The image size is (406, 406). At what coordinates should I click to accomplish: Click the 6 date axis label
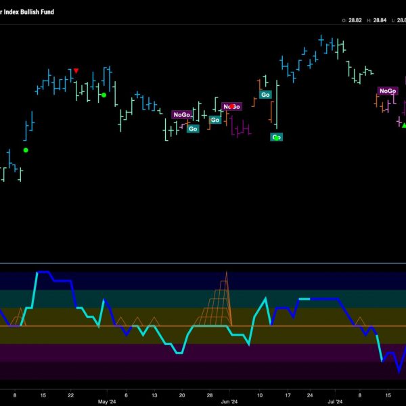(x=126, y=395)
